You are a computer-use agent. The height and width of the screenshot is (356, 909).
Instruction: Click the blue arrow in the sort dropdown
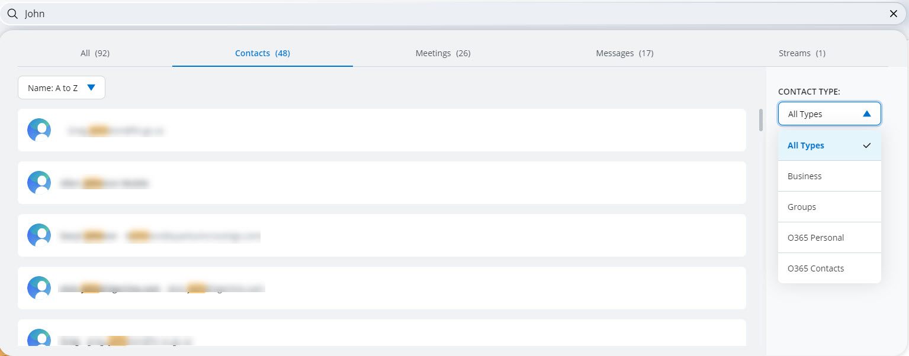(91, 88)
